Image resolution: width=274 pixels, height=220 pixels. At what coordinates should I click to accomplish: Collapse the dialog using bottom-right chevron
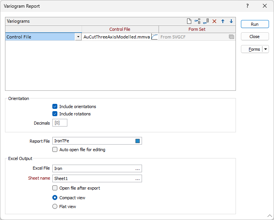(x=270, y=216)
